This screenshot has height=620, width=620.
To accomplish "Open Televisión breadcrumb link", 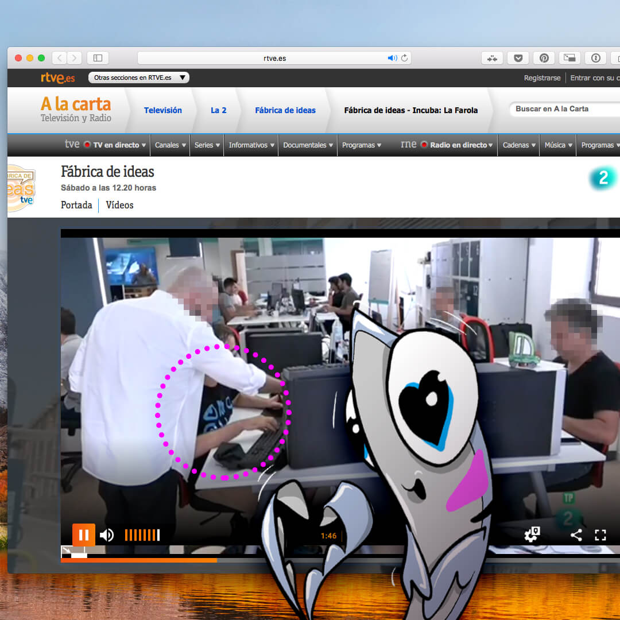I will [163, 110].
